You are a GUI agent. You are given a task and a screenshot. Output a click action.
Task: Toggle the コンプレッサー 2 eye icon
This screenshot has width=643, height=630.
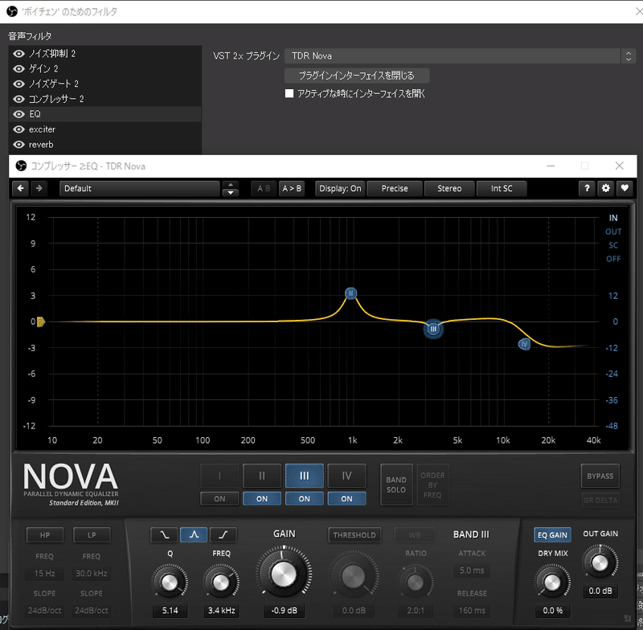18,99
